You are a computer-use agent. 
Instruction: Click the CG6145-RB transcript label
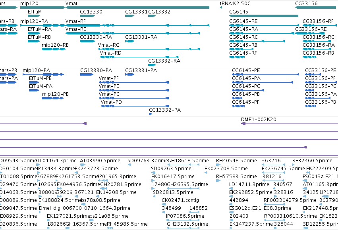pyautogui.click(x=243, y=45)
